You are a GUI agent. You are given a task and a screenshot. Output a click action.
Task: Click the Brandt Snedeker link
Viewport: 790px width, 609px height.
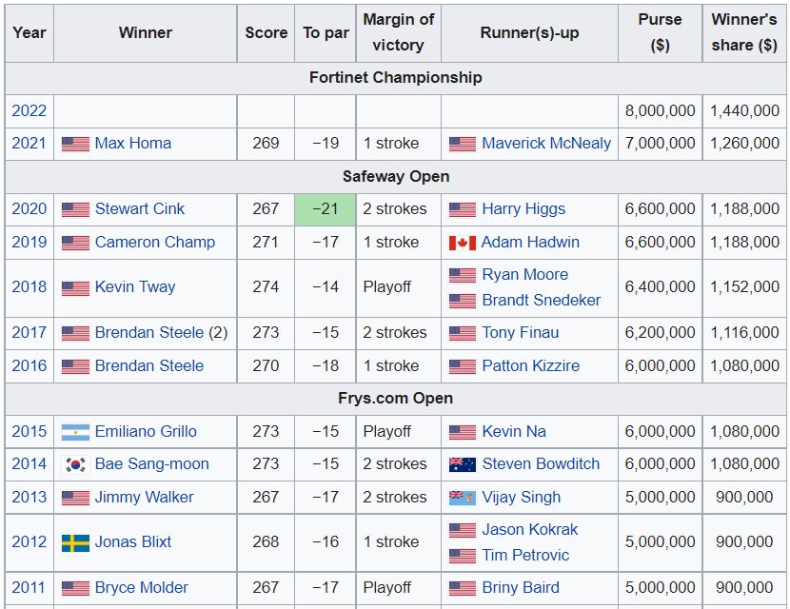(542, 301)
